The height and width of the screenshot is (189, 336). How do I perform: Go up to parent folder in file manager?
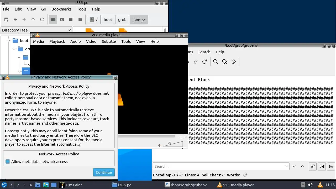33,19
